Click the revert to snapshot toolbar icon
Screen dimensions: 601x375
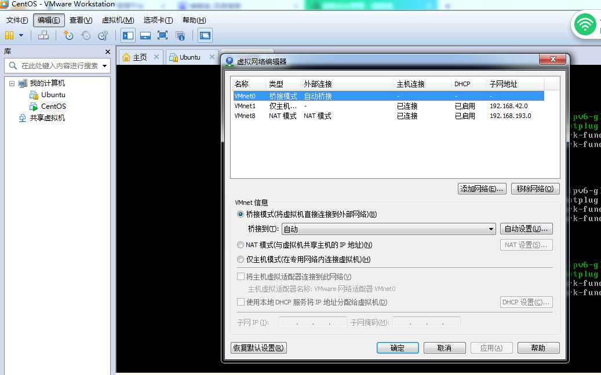[86, 35]
